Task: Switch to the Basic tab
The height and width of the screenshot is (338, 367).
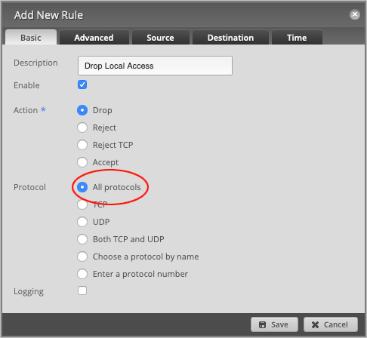Action: tap(31, 38)
